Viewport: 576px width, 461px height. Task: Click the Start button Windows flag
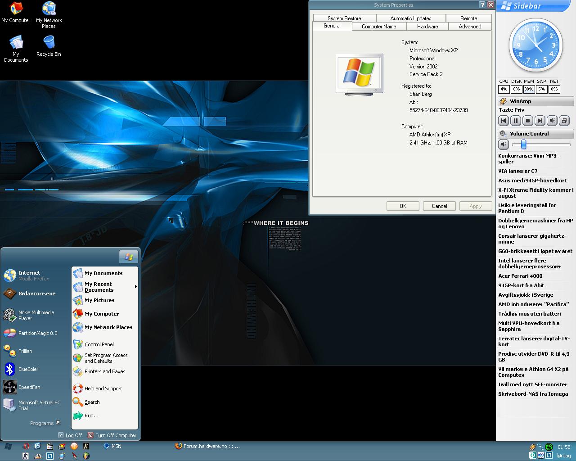[x=8, y=446]
